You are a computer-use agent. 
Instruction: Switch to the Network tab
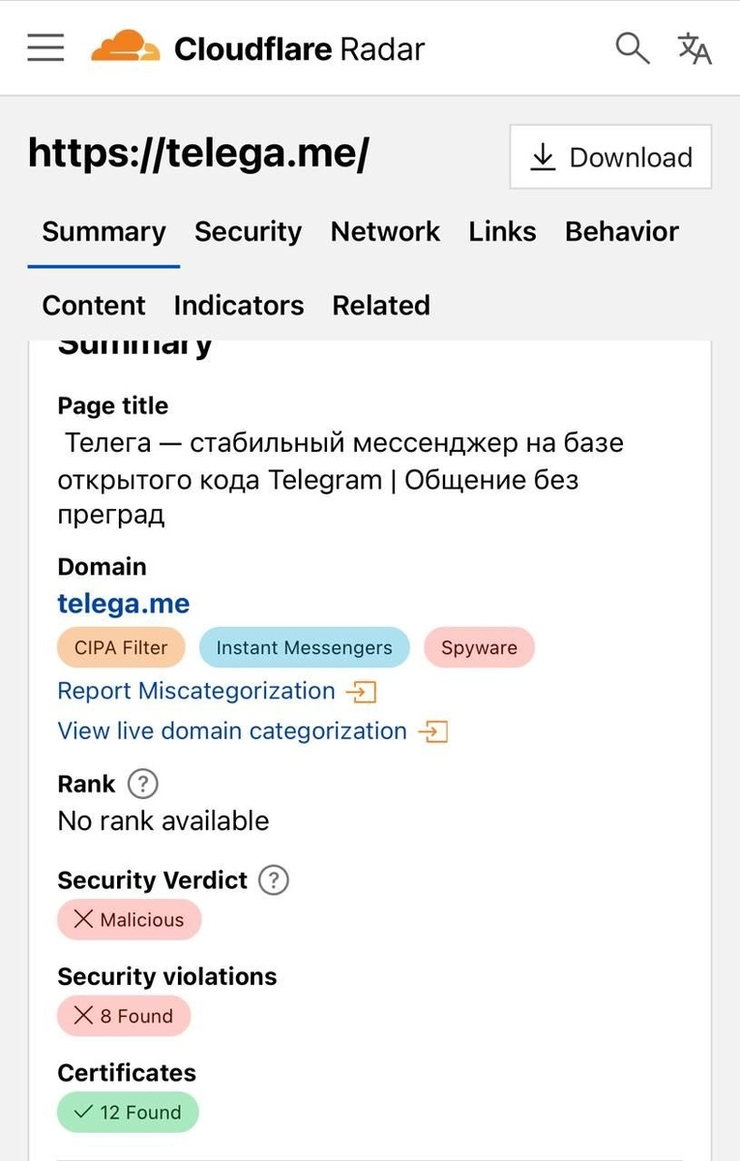coord(385,232)
